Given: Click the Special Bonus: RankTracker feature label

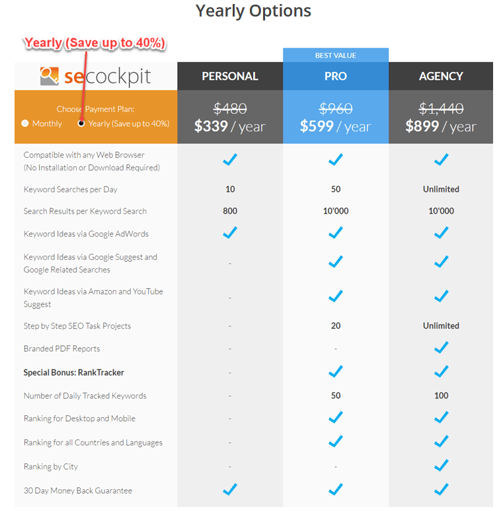Looking at the screenshot, I should click(73, 372).
